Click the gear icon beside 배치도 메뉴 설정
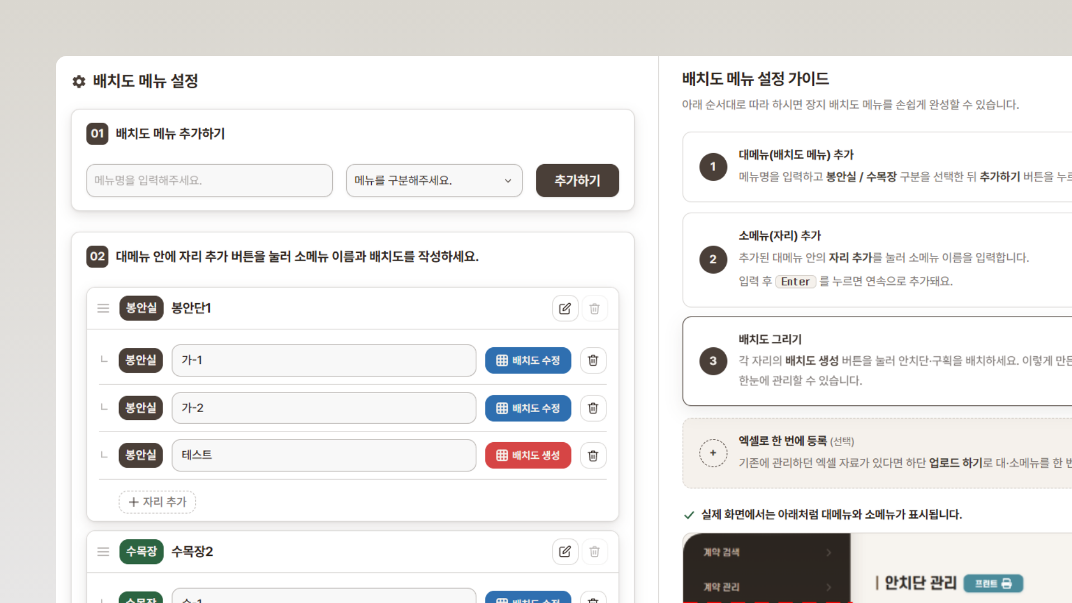 point(79,82)
